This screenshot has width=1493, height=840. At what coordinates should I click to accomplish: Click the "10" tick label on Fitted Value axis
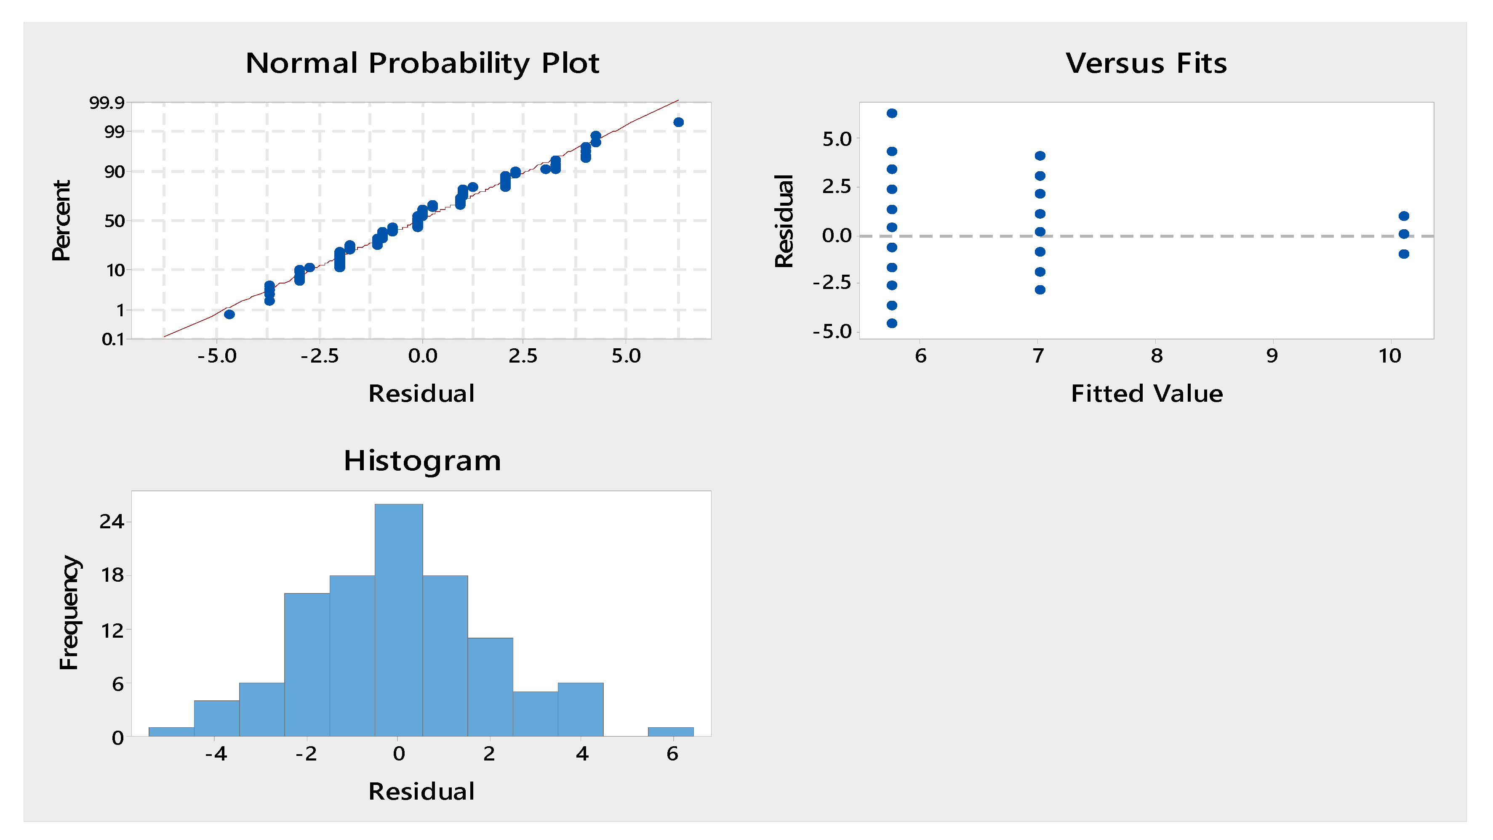tap(1389, 355)
